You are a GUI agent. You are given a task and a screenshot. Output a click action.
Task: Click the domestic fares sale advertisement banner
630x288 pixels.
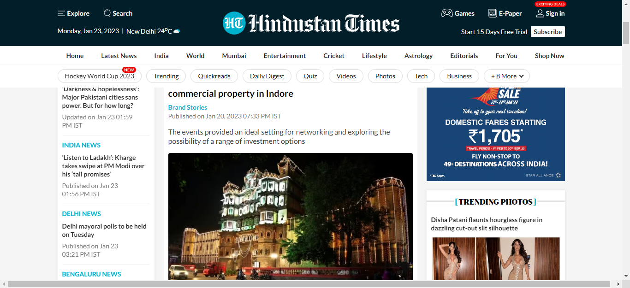pos(496,134)
